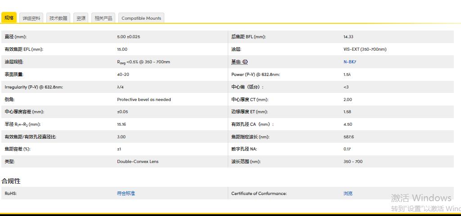Click the 有效焦距 EFL (mm) label

pos(24,49)
